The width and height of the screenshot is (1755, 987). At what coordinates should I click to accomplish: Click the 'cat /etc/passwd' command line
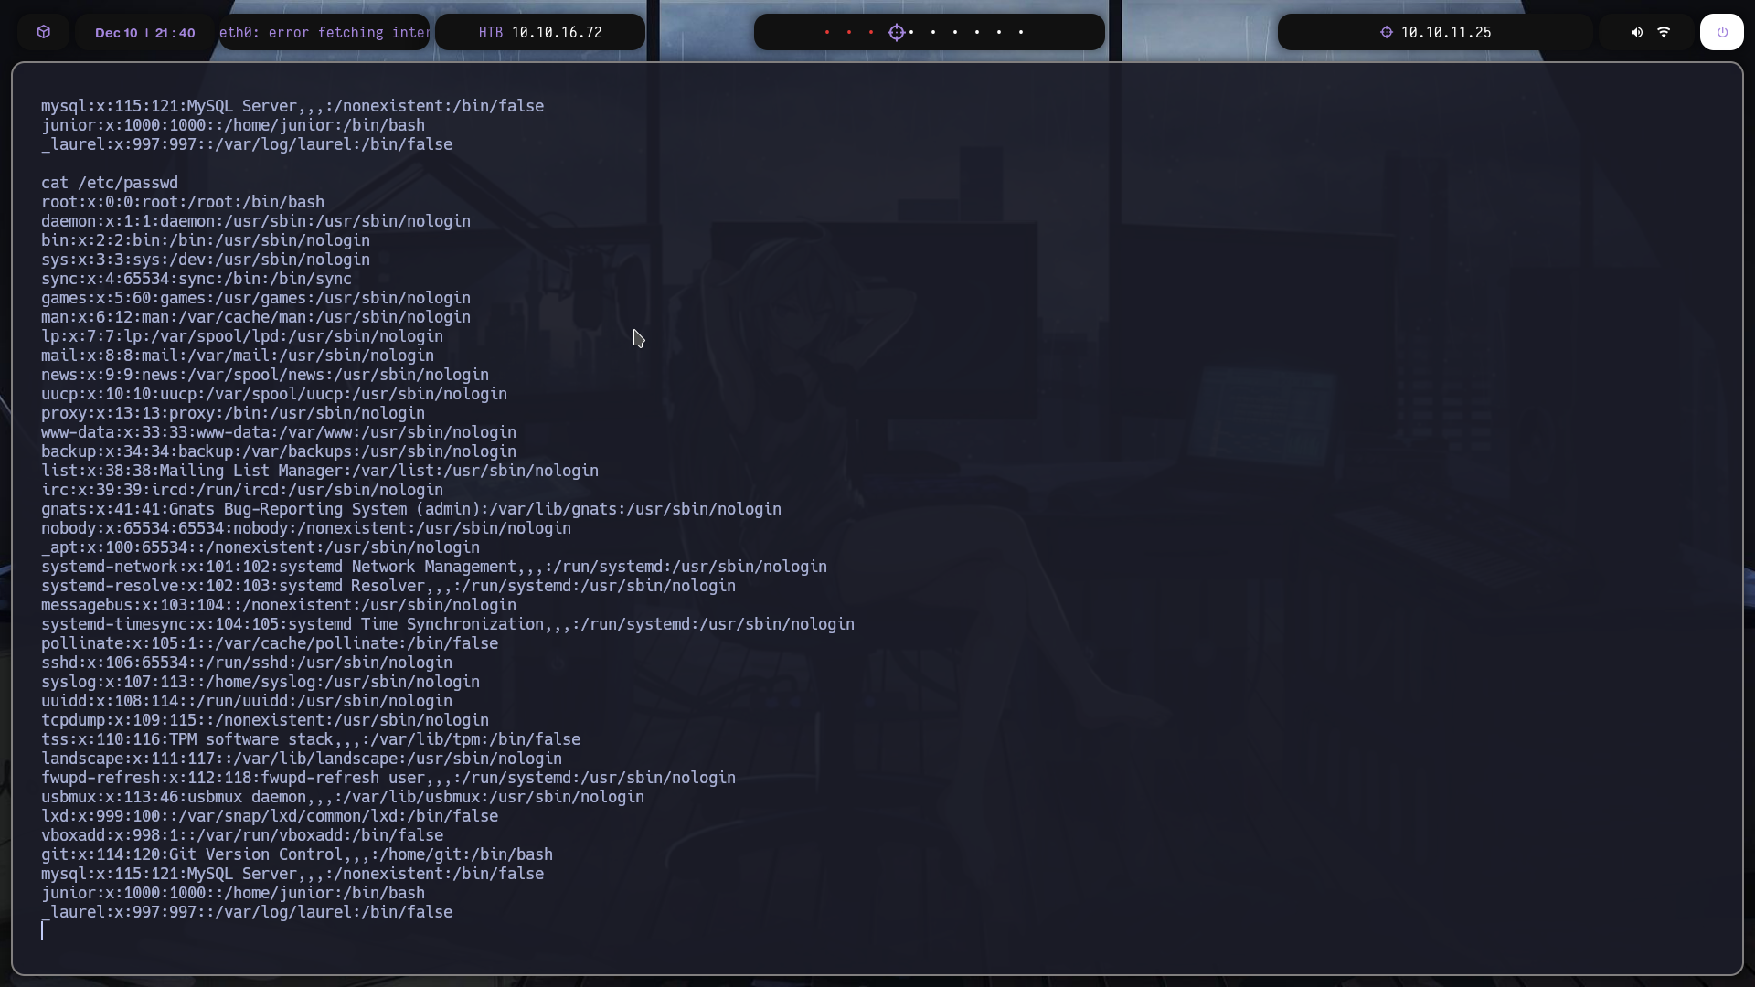pos(110,183)
